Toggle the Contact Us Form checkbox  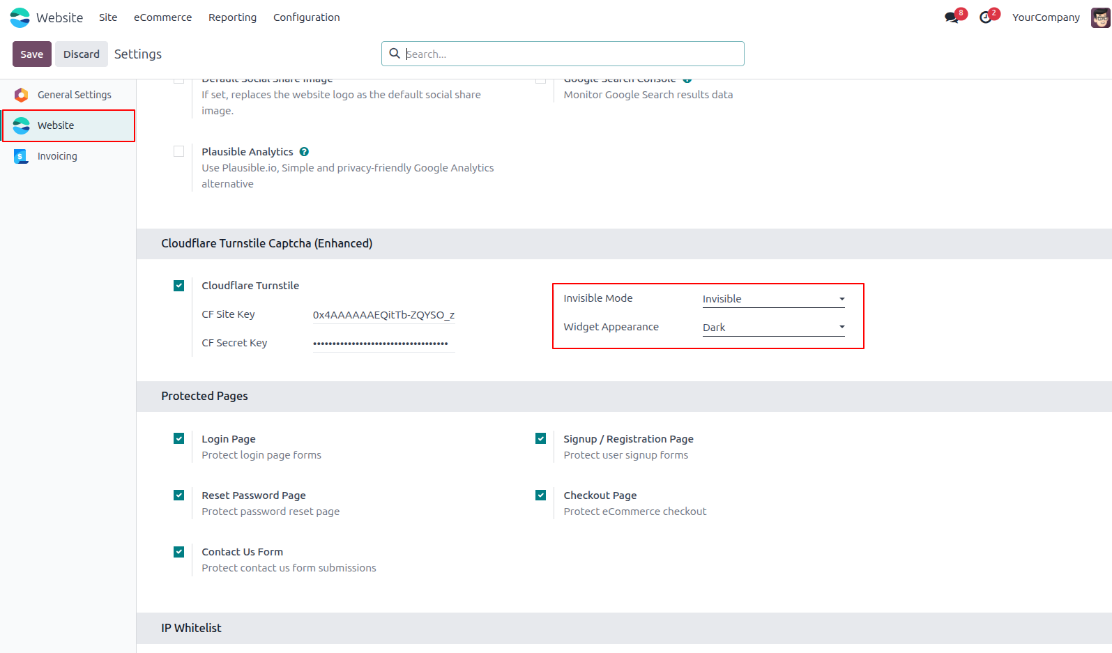(179, 552)
